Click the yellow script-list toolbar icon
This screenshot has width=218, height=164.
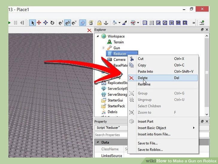coord(91,23)
